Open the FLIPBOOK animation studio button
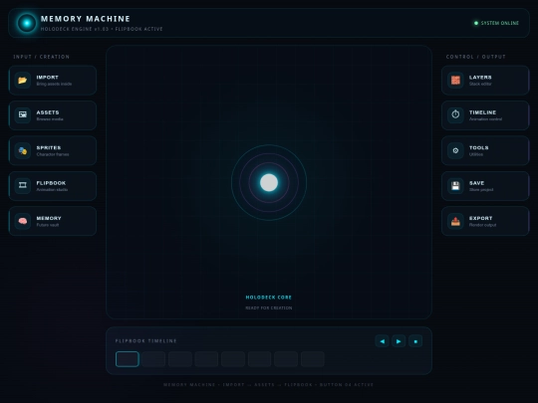The image size is (538, 403). pyautogui.click(x=53, y=185)
